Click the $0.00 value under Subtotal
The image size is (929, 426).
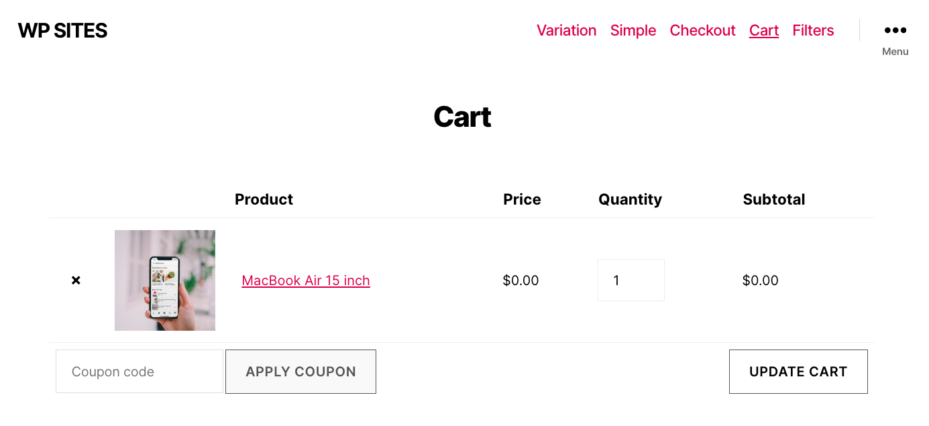click(760, 280)
